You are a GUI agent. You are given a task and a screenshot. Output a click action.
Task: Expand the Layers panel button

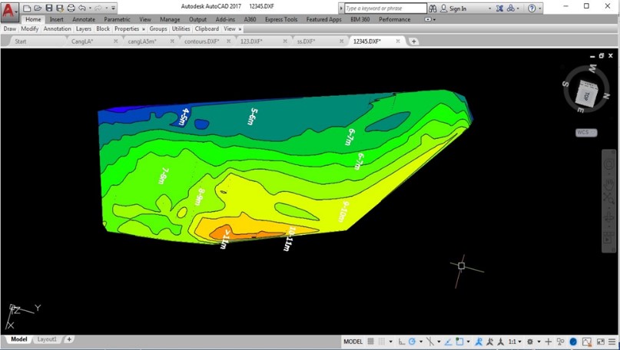(84, 29)
